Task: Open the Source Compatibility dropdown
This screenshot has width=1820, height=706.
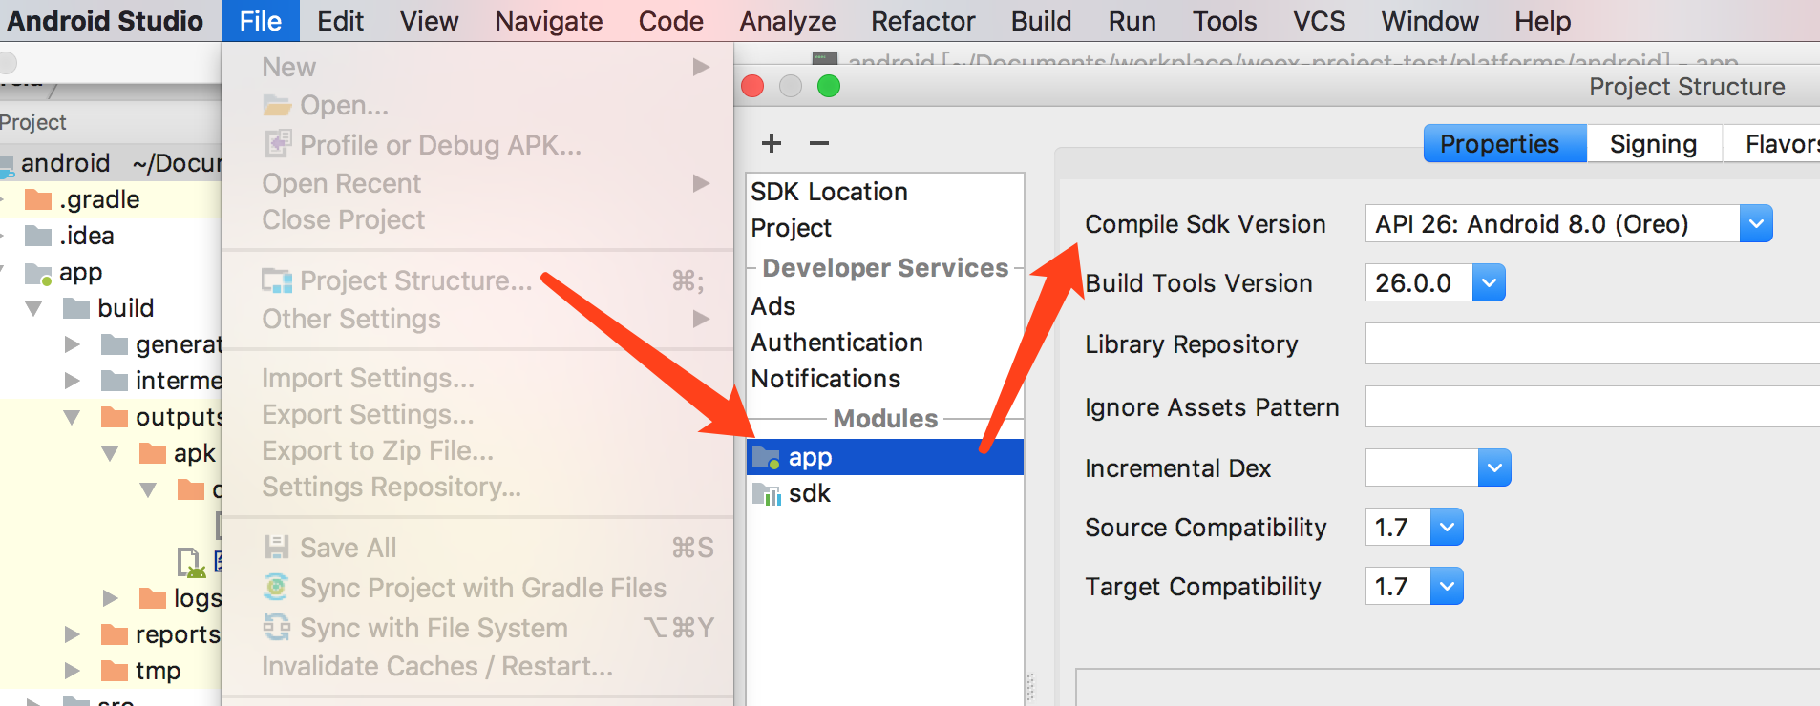Action: 1447,528
